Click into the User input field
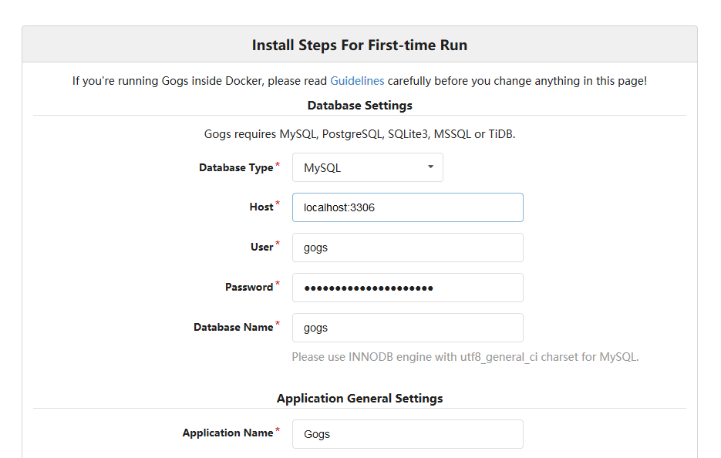The image size is (721, 458). click(408, 248)
